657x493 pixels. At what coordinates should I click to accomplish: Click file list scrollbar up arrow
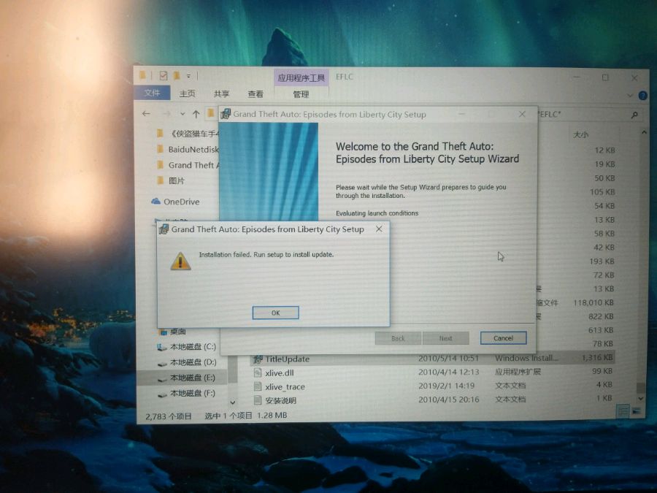coord(643,133)
